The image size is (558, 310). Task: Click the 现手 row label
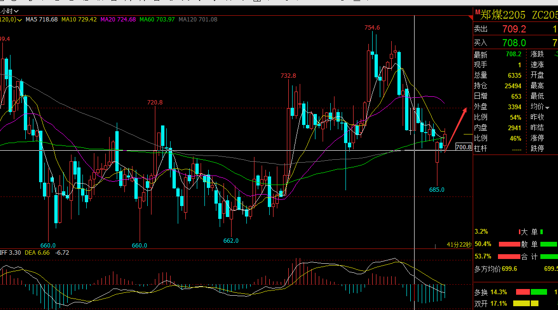[481, 65]
